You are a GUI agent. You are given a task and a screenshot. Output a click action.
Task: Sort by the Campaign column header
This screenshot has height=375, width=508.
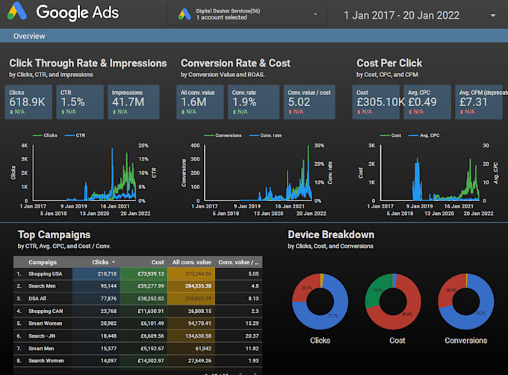[43, 262]
